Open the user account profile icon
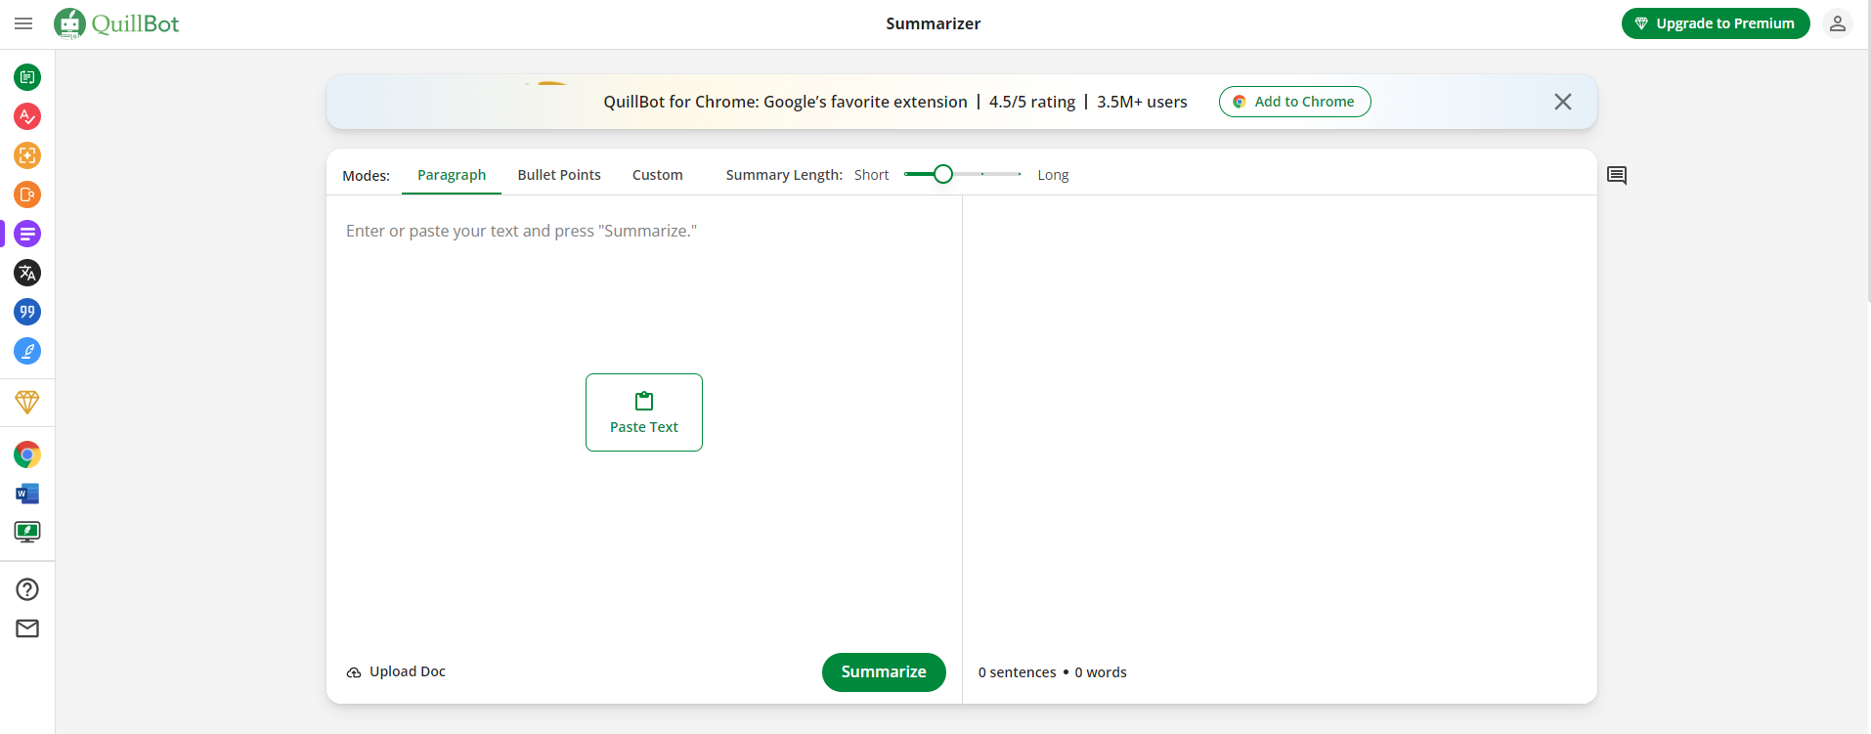 pyautogui.click(x=1838, y=23)
